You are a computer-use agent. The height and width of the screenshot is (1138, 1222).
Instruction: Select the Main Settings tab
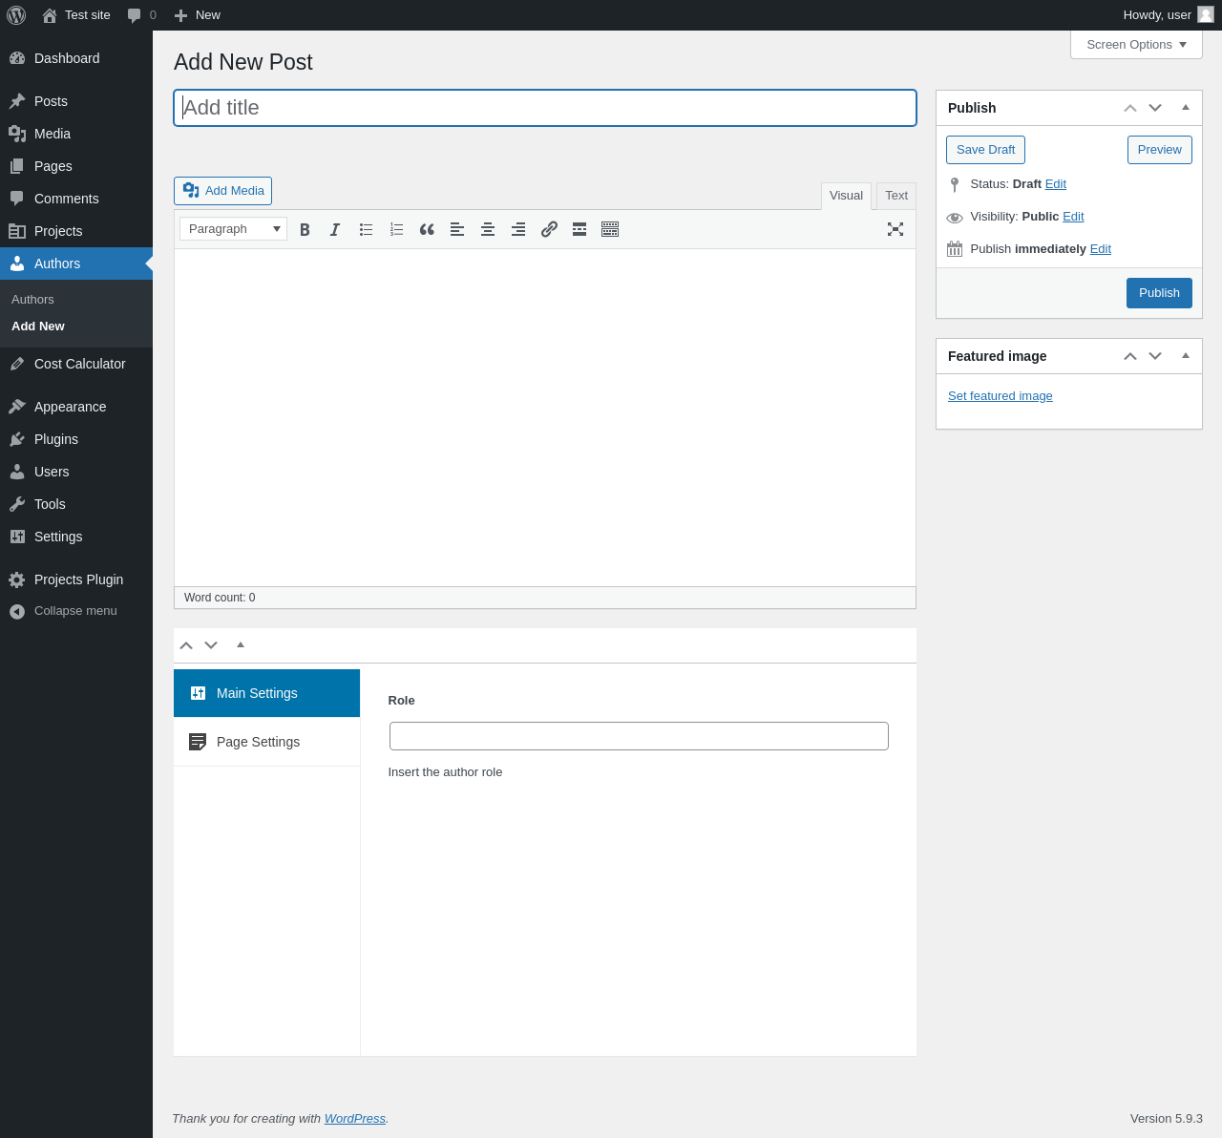[x=266, y=693]
